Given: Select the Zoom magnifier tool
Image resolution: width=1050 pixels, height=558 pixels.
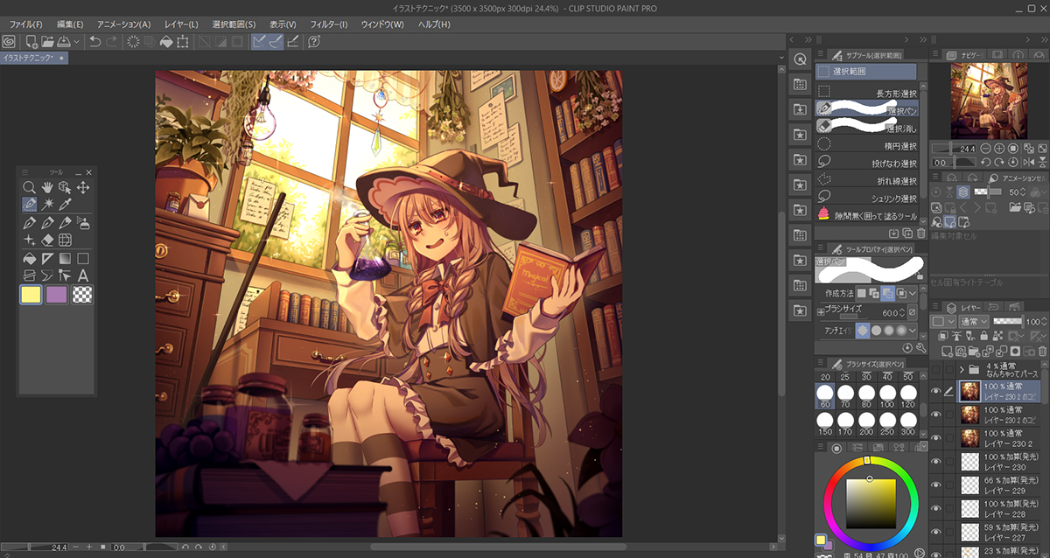Looking at the screenshot, I should (30, 187).
